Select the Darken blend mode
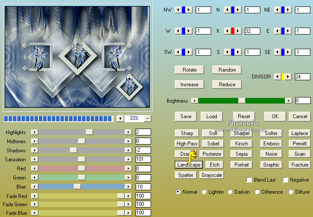313x217 pixels. tap(230, 192)
